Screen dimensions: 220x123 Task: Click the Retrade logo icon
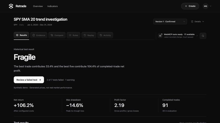[11, 6]
